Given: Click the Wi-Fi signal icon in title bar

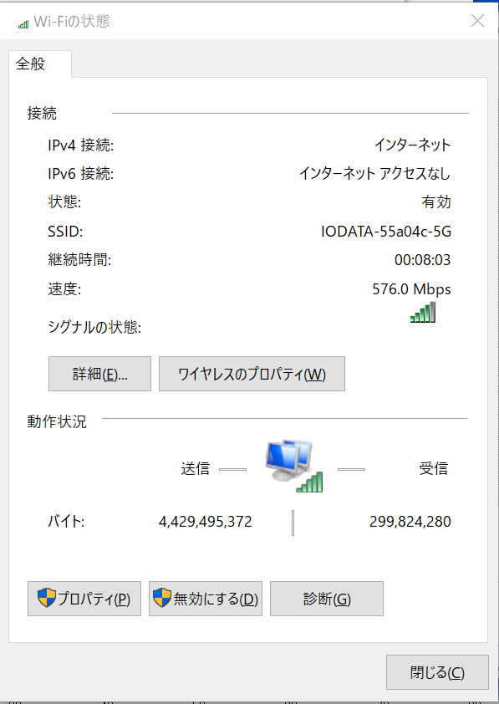Looking at the screenshot, I should [23, 23].
